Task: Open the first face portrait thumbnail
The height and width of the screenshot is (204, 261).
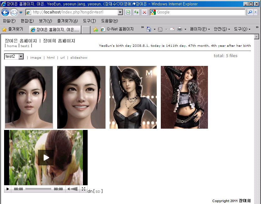Action: tap(29, 97)
